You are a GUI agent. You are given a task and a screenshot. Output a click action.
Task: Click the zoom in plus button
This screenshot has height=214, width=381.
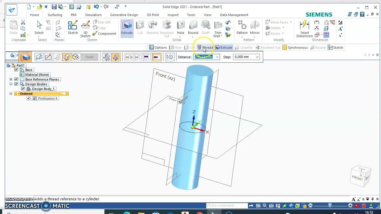350,206
